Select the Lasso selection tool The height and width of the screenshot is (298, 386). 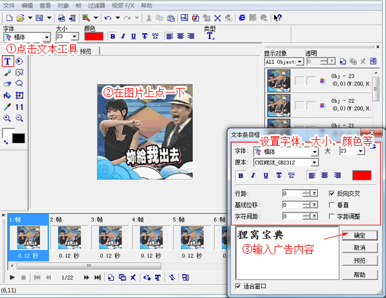tap(19, 83)
